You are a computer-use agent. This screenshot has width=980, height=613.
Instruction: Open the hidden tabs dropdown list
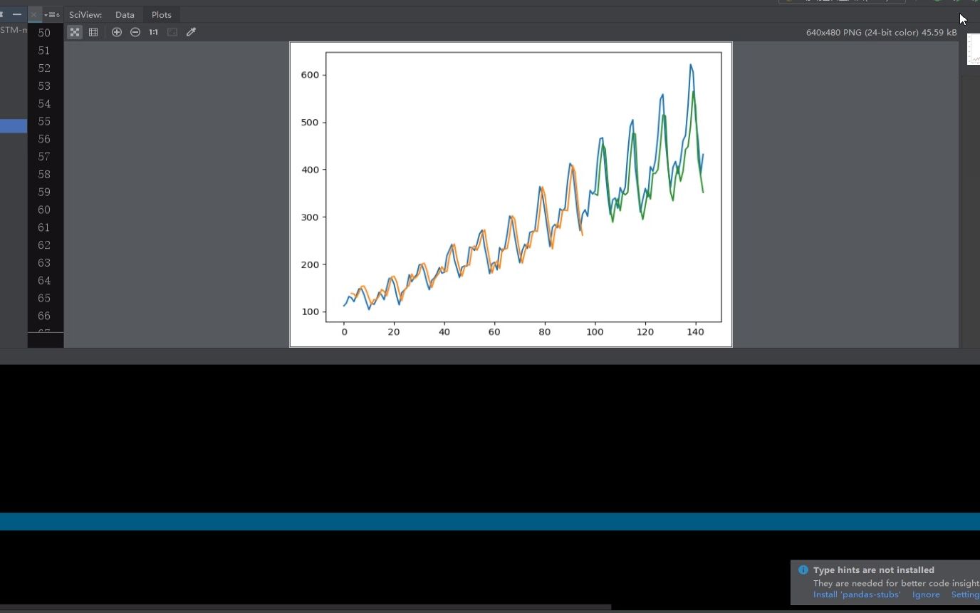click(x=52, y=15)
